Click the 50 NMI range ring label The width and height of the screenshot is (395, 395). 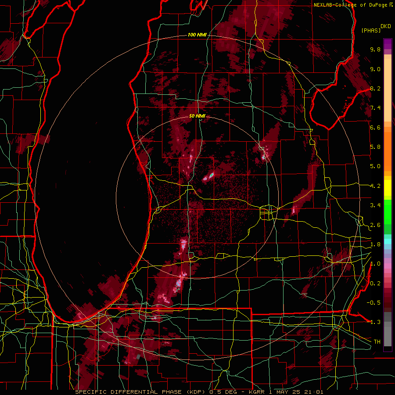click(x=197, y=116)
